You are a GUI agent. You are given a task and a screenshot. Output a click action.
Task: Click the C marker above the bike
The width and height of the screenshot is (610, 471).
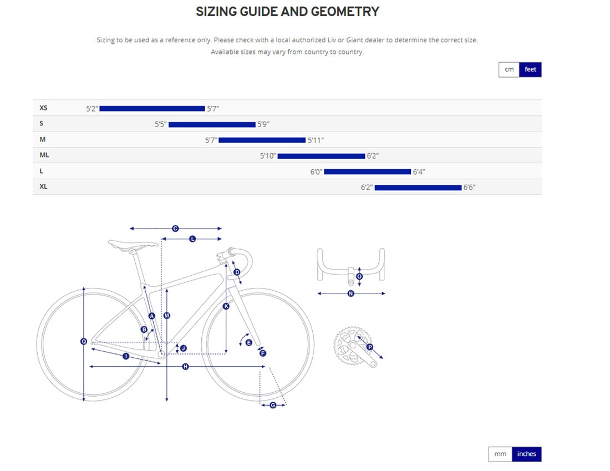pos(175,229)
